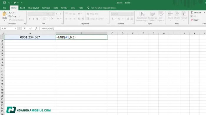Click the Increase Indent icon
The height and width of the screenshot is (115, 206).
pos(83,19)
